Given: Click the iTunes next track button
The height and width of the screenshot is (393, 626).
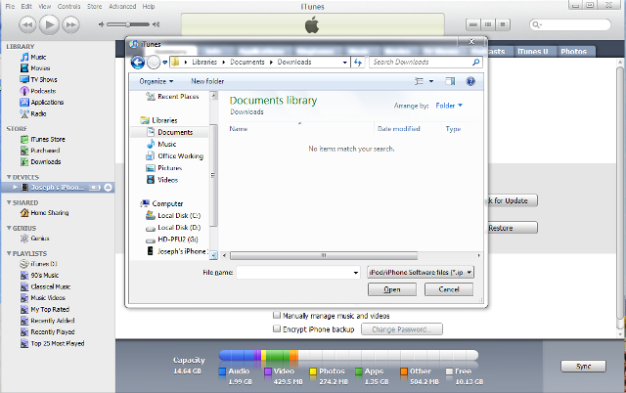Looking at the screenshot, I should click(x=71, y=24).
